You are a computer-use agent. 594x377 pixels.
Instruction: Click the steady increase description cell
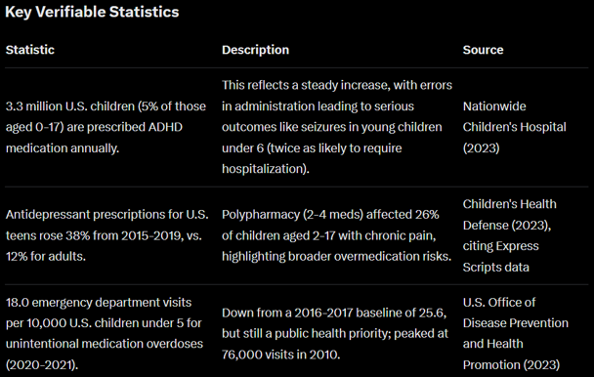(x=337, y=127)
